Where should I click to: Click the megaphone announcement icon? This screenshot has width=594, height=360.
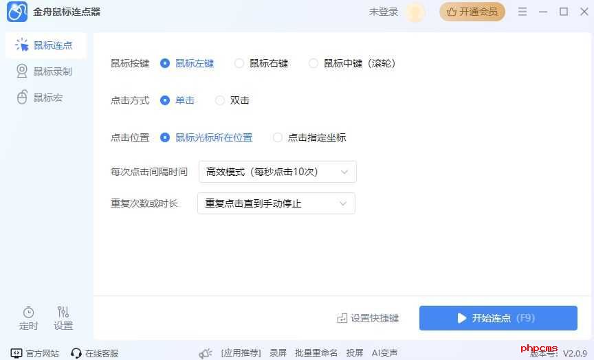click(206, 353)
